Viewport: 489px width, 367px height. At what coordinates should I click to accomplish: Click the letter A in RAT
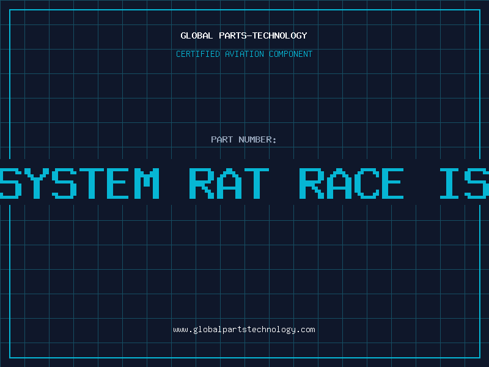click(x=229, y=183)
